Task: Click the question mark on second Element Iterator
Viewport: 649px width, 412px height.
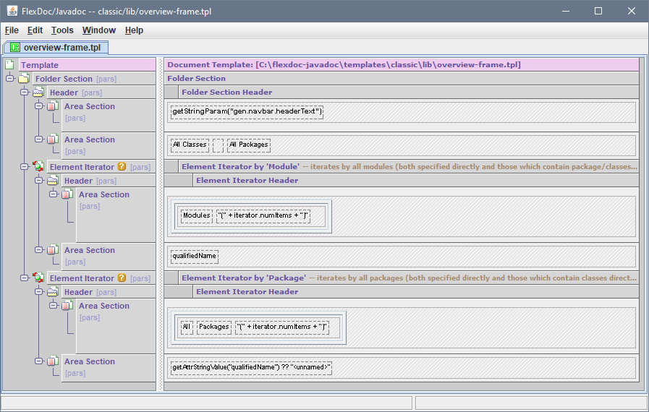Action: (x=122, y=278)
